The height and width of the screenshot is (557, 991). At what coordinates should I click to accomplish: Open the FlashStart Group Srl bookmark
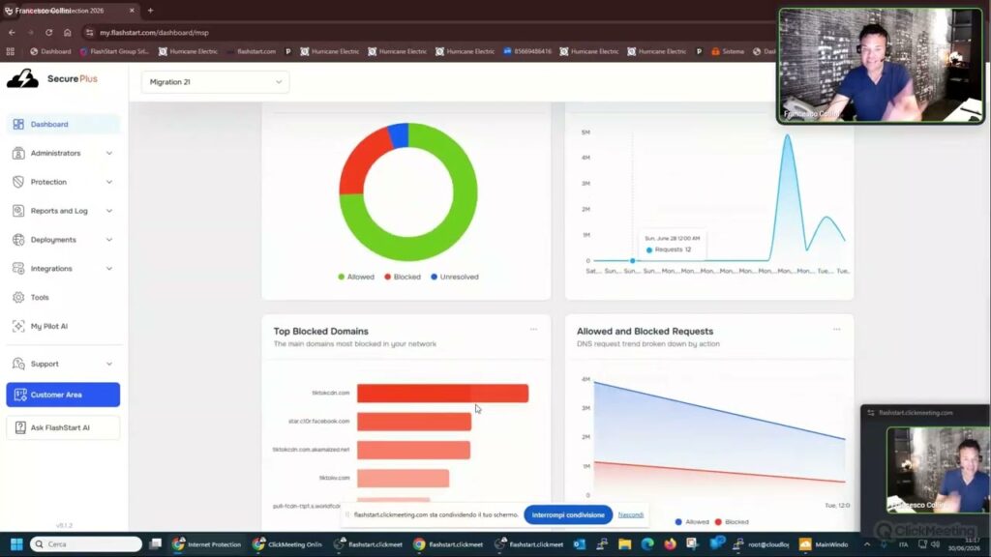tap(114, 52)
